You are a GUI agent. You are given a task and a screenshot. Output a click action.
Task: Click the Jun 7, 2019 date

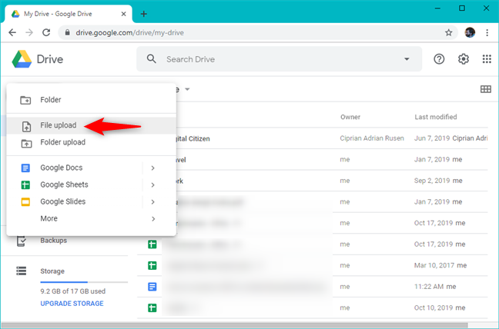432,138
